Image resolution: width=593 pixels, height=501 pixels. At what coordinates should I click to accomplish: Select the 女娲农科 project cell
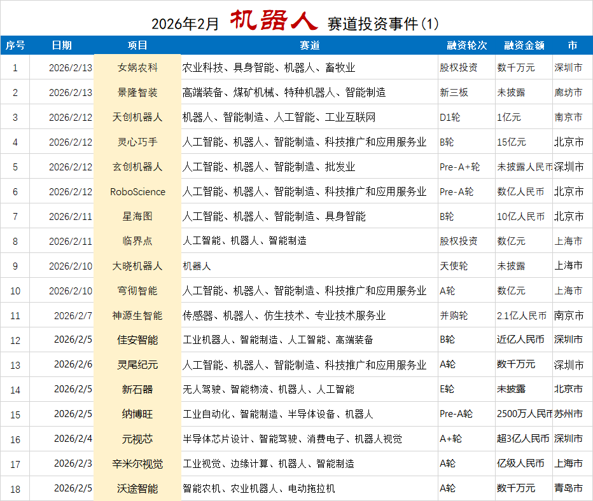pos(137,67)
